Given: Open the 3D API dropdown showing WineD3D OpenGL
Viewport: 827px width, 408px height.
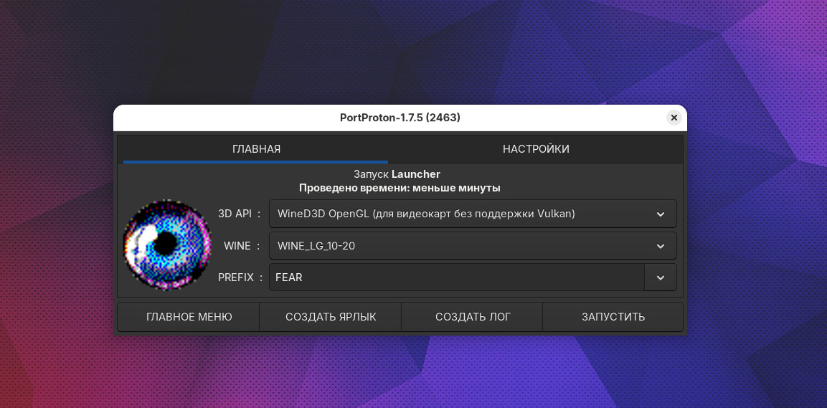Looking at the screenshot, I should click(x=459, y=214).
